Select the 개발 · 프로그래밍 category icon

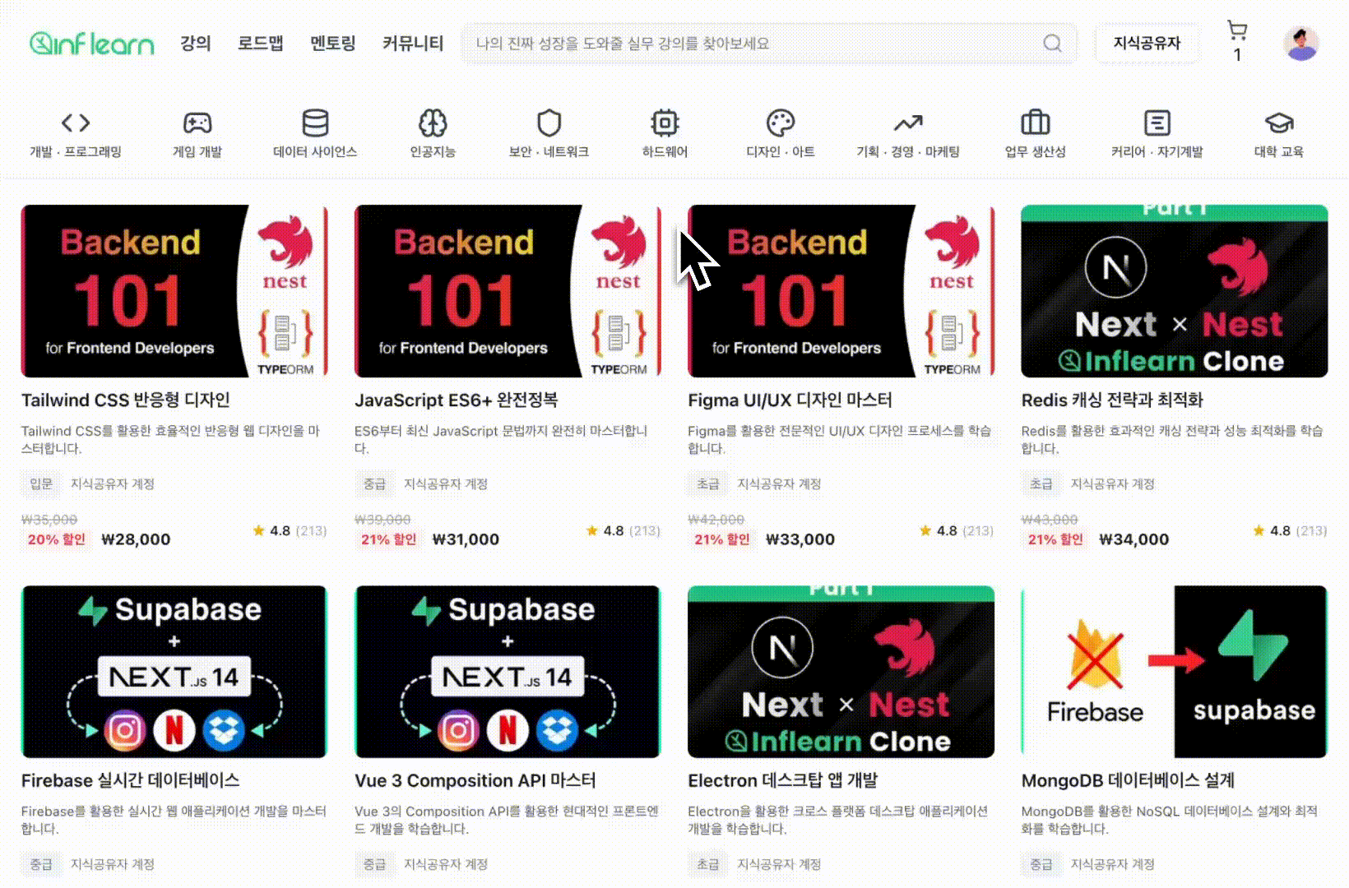76,123
